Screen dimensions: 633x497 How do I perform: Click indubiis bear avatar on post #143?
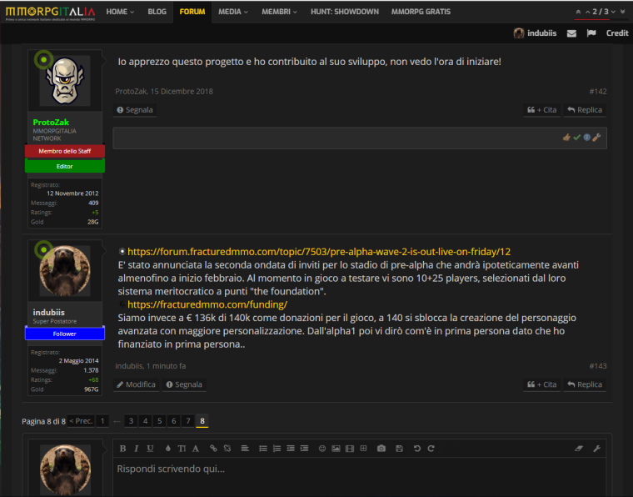pos(65,271)
